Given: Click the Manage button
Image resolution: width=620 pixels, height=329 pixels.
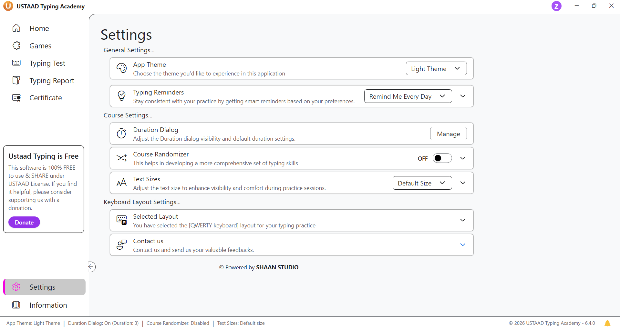Looking at the screenshot, I should 448,134.
